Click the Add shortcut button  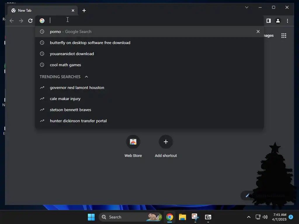coord(166,146)
